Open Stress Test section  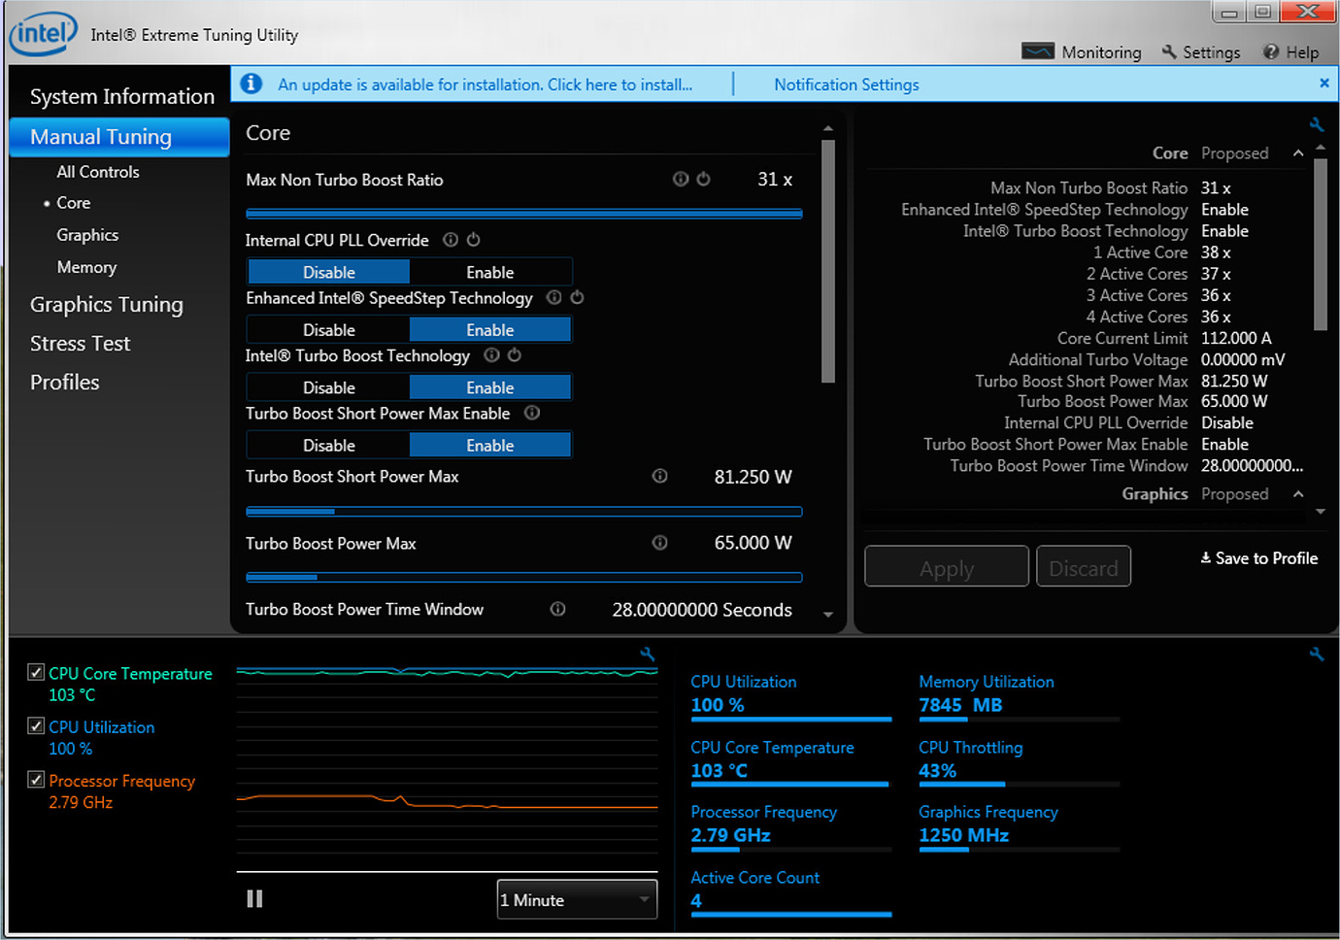tap(80, 344)
